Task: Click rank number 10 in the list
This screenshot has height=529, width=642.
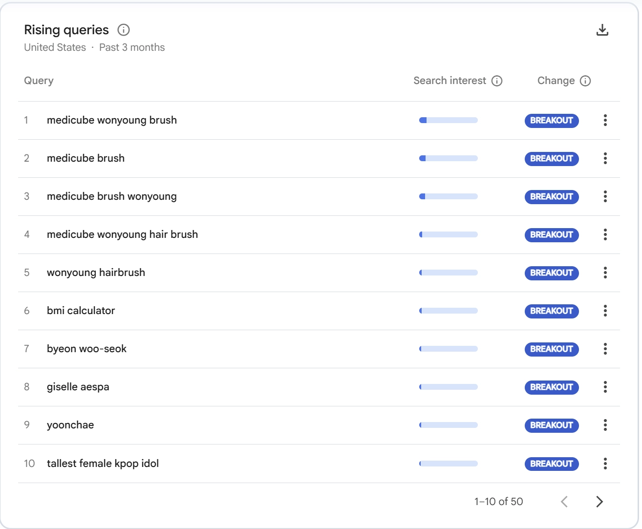Action: pos(29,464)
